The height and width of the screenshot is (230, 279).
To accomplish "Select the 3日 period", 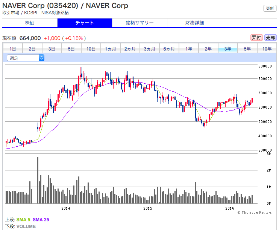I will coord(52,49).
